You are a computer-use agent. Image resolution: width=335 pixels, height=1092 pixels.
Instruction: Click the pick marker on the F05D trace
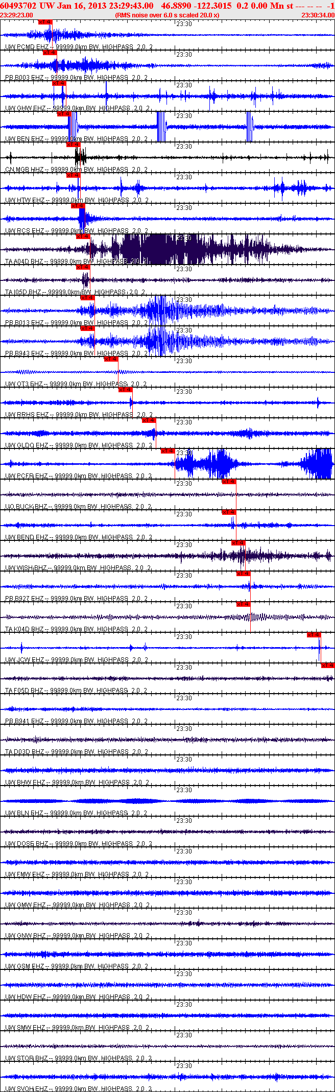click(328, 666)
